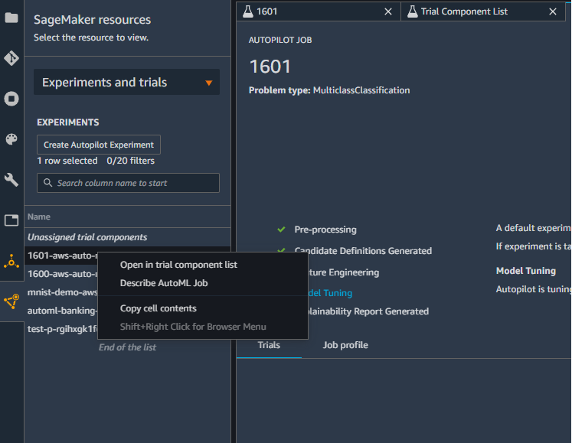Screen dimensions: 572x443
Task: Open running terminals and kernels icon
Action: click(x=11, y=99)
